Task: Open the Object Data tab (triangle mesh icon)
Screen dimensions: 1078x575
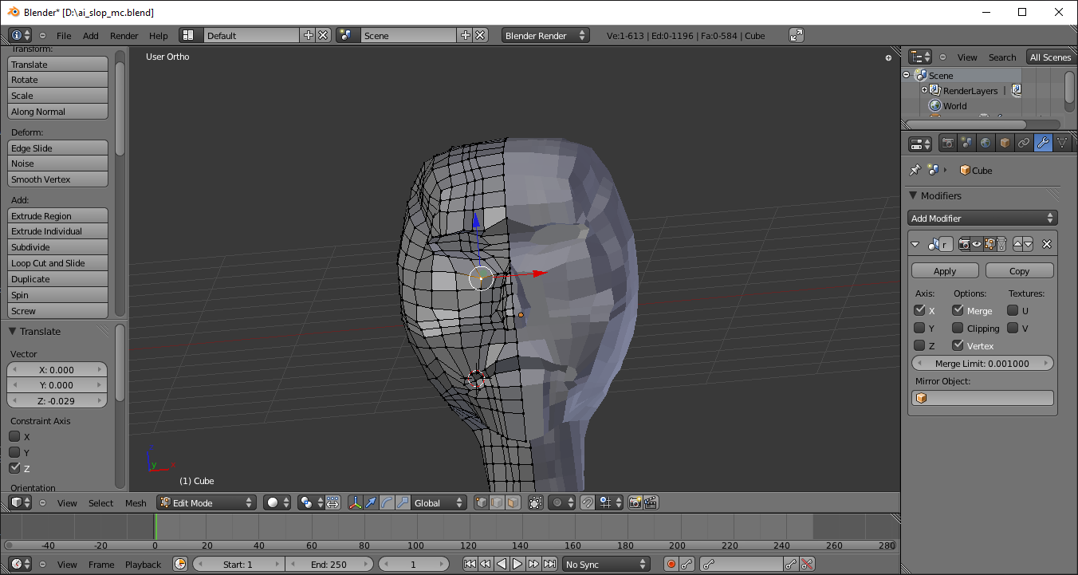Action: (x=1062, y=144)
